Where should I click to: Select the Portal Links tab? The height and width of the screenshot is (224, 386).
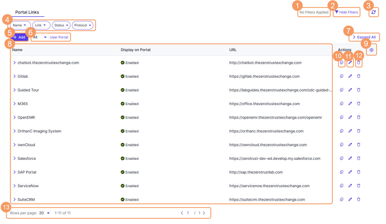point(27,12)
